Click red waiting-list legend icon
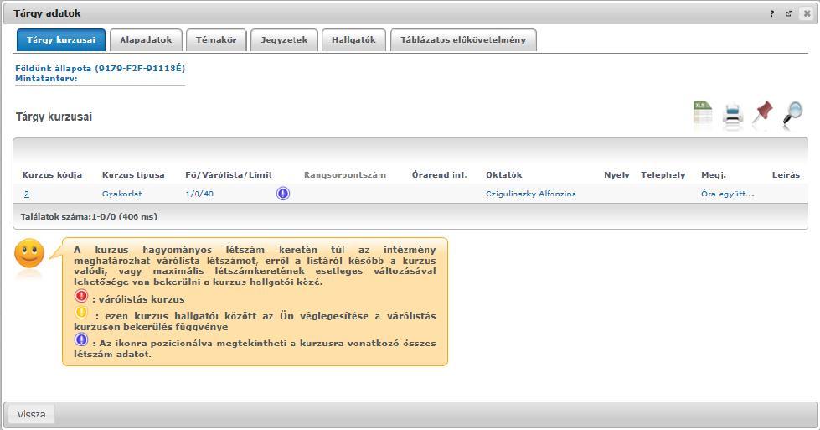The width and height of the screenshot is (820, 430). click(81, 297)
